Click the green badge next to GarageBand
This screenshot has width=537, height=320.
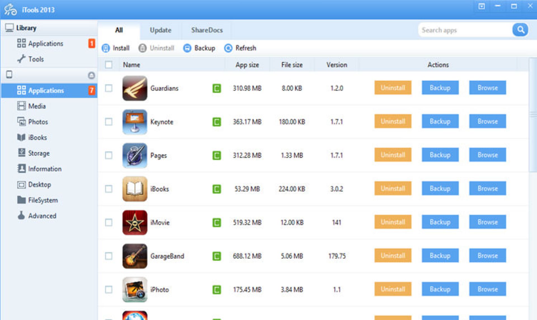click(216, 256)
